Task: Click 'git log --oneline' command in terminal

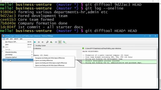Action: [104, 8]
